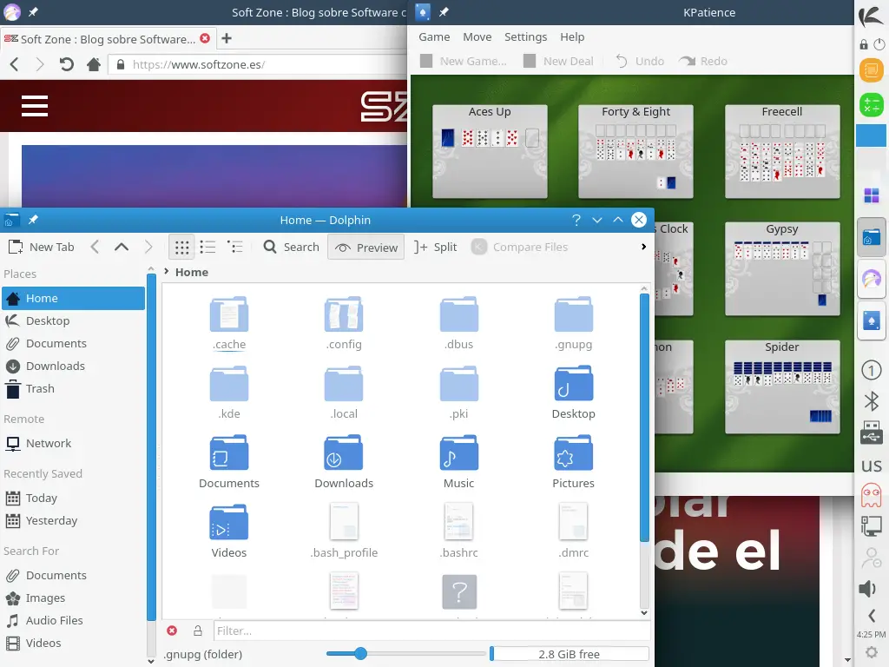The height and width of the screenshot is (667, 889).
Task: Click the softzone.es address bar
Action: pyautogui.click(x=259, y=64)
